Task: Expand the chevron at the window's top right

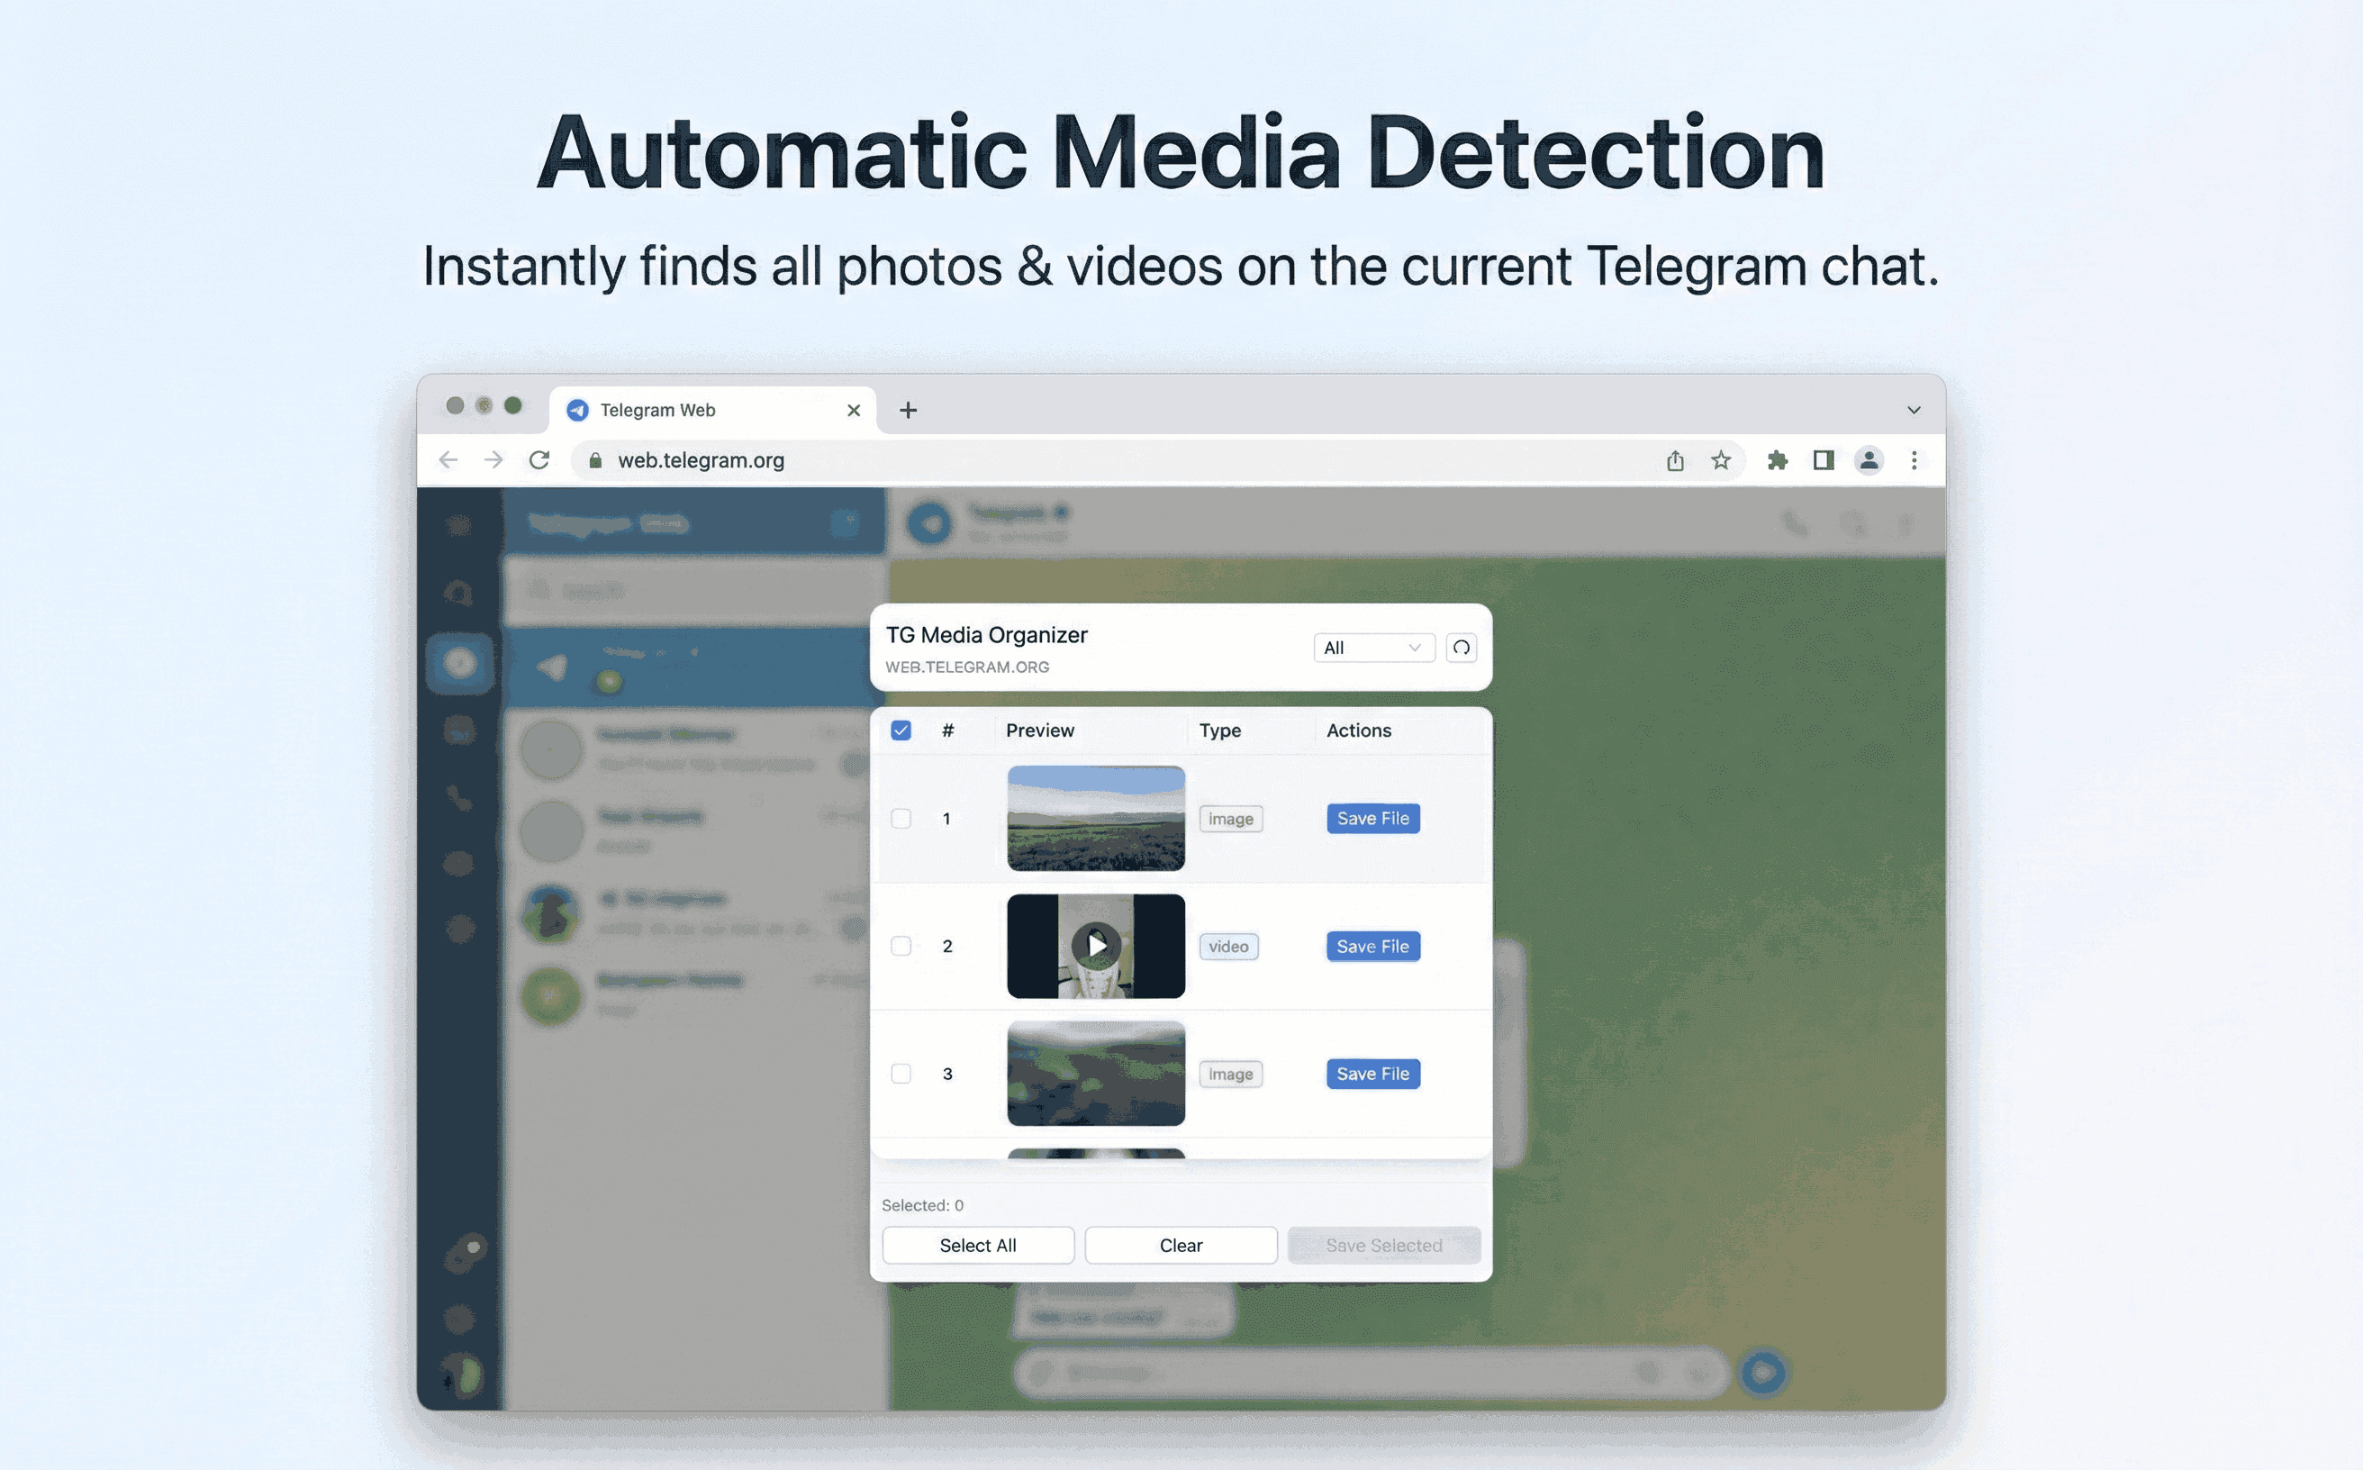Action: [x=1913, y=409]
